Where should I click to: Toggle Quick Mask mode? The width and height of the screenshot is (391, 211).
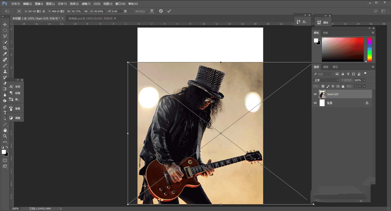[5, 160]
